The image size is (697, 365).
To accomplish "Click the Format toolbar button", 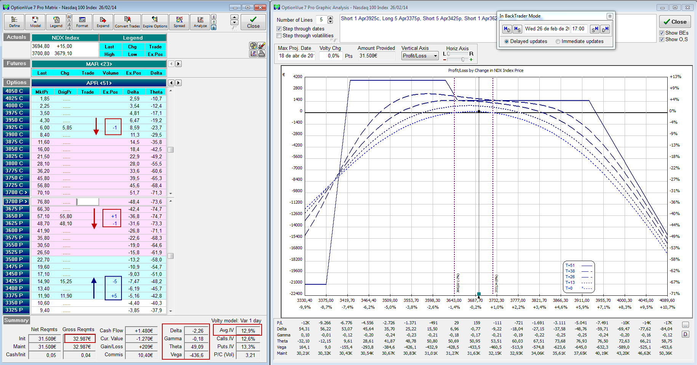I will click(82, 22).
